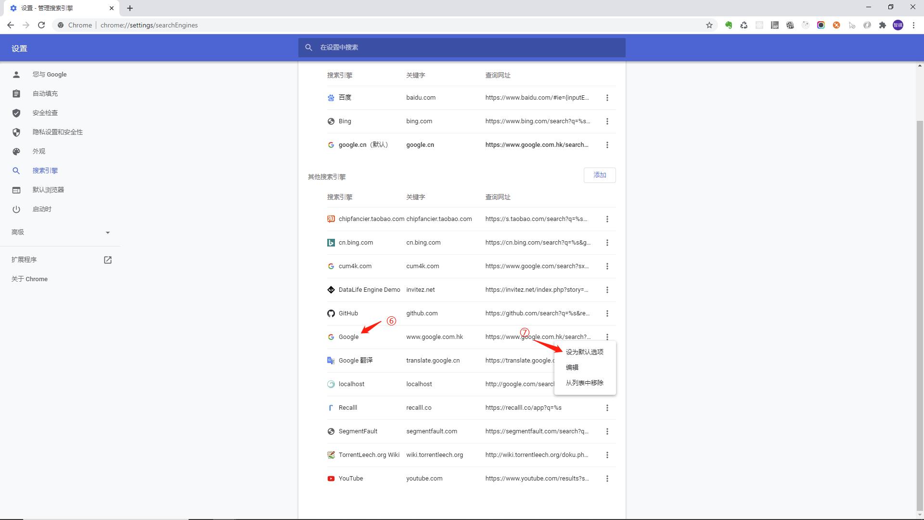Viewport: 924px width, 520px height.
Task: Reload the settings page
Action: [41, 25]
